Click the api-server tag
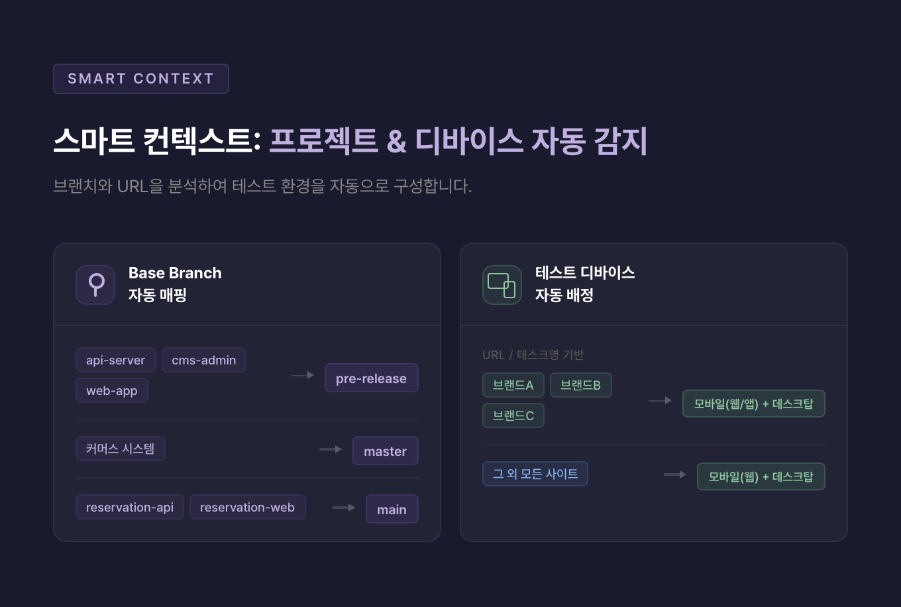Image resolution: width=901 pixels, height=607 pixels. [x=116, y=360]
